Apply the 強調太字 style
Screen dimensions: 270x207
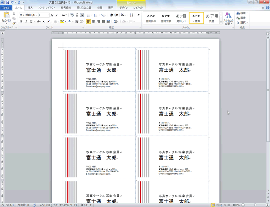(x=166, y=18)
